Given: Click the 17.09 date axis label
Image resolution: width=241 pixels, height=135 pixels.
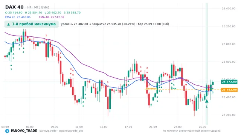Looking at the screenshot, I should tap(128, 127).
